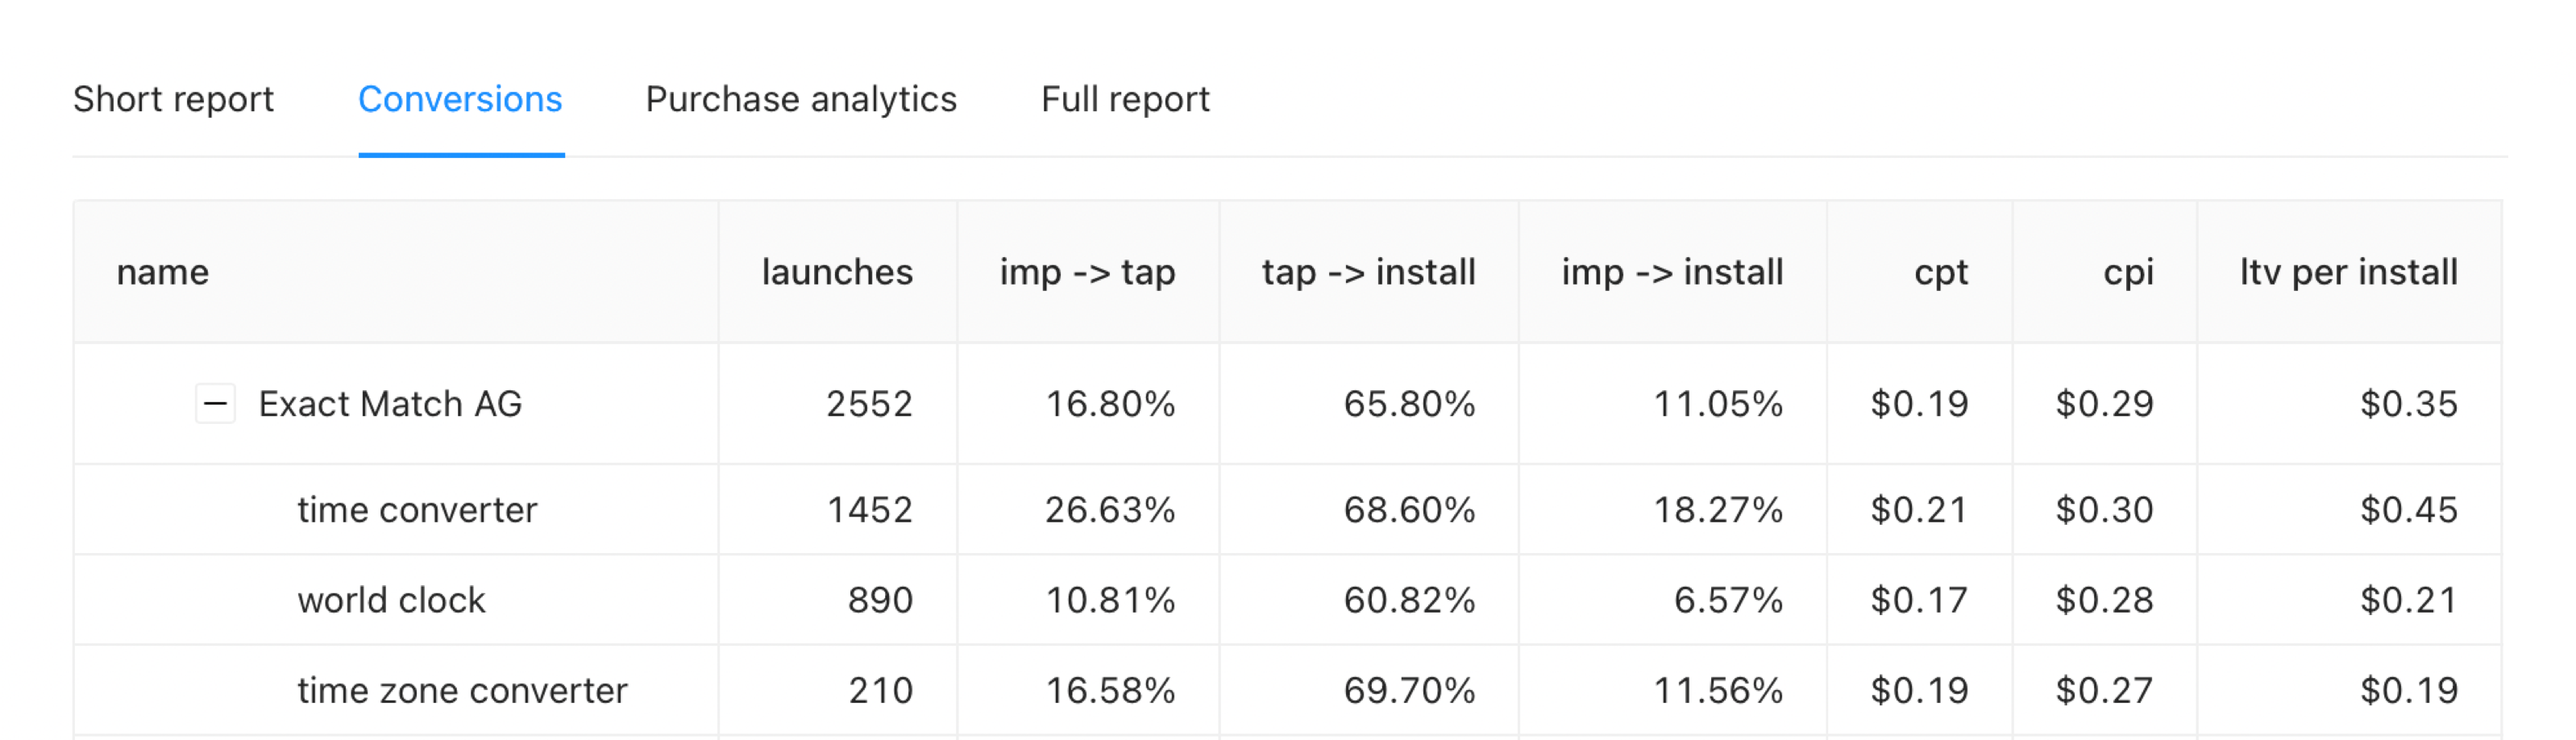The height and width of the screenshot is (740, 2576).
Task: Select the time zone converter row
Action: point(1288,690)
